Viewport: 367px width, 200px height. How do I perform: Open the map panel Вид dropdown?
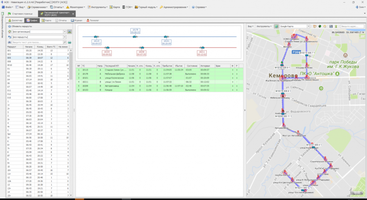[250, 26]
